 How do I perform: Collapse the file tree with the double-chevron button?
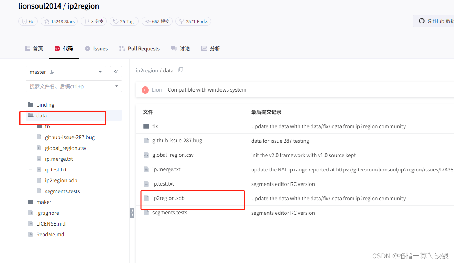pos(116,72)
